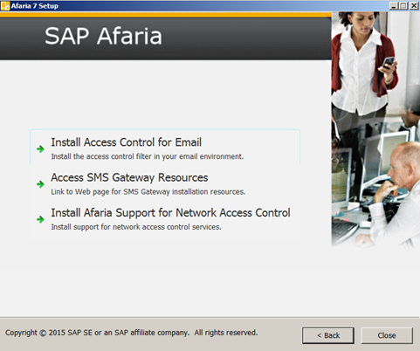Click the SAP copyright notice text
420x351 pixels.
coord(131,333)
